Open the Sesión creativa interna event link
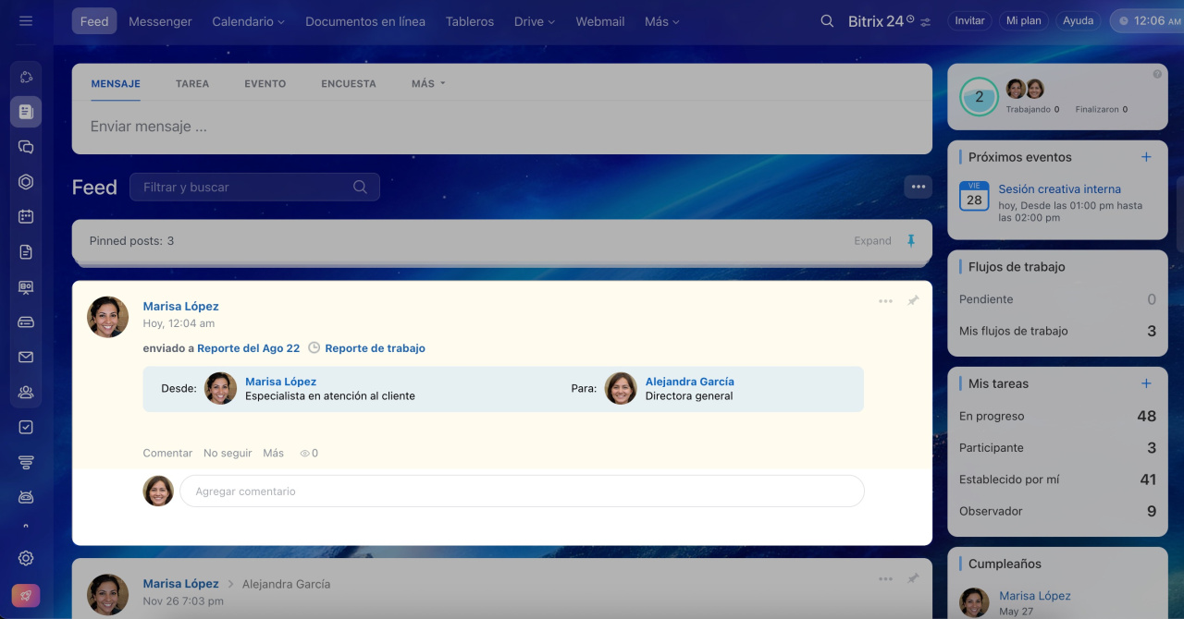Screen dimensions: 1184x619 point(1059,188)
